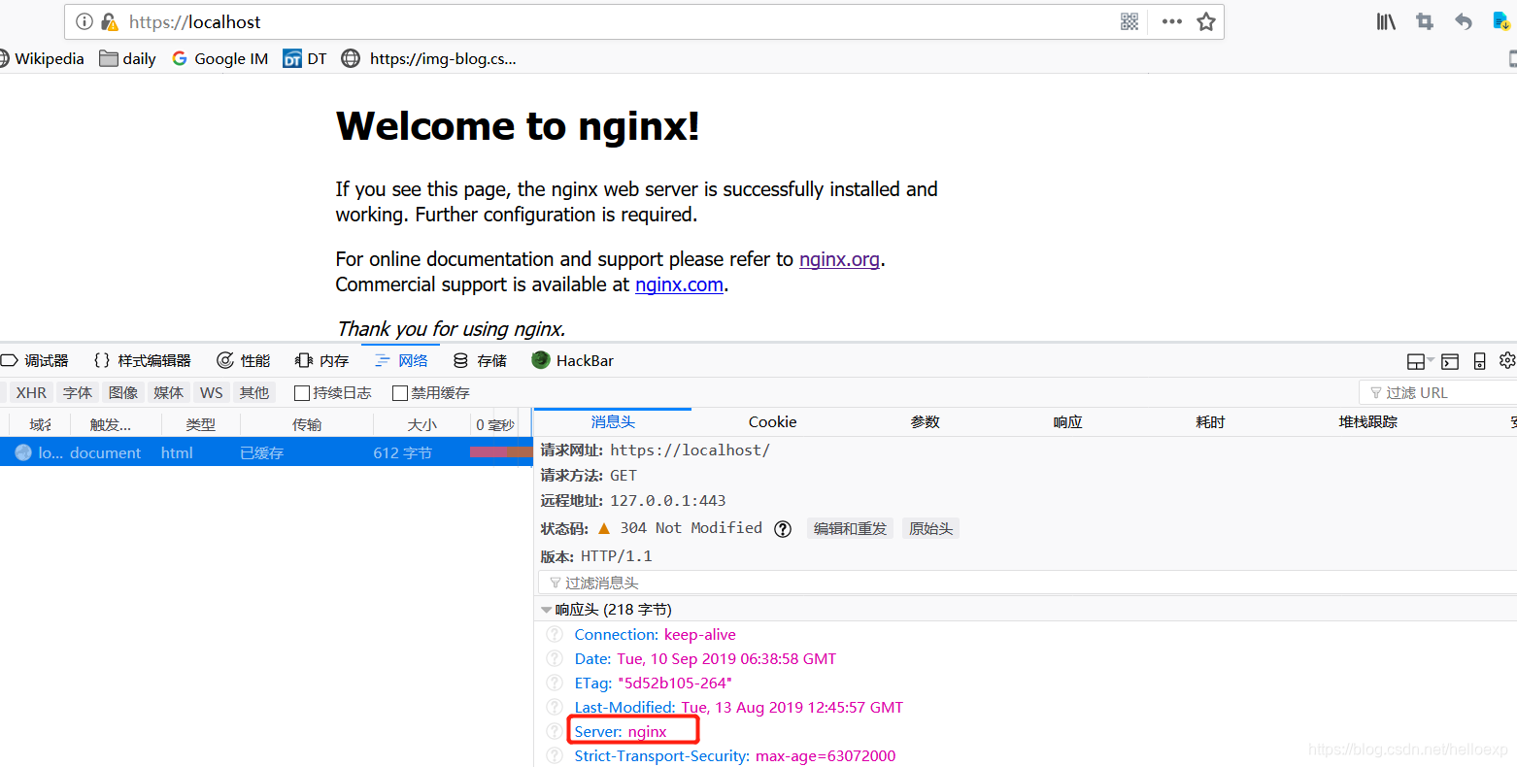Open devtools dock position layout icon
1517x767 pixels.
click(1416, 361)
